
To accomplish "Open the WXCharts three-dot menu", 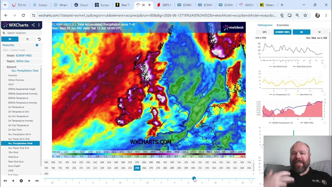I will (x=39, y=25).
